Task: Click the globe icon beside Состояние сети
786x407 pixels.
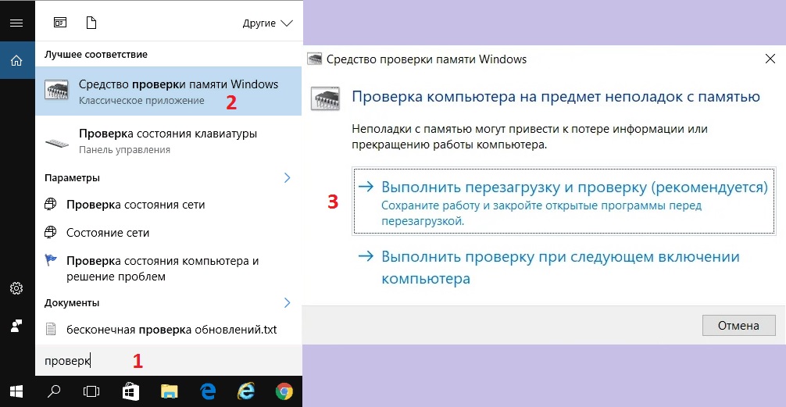Action: tap(50, 233)
